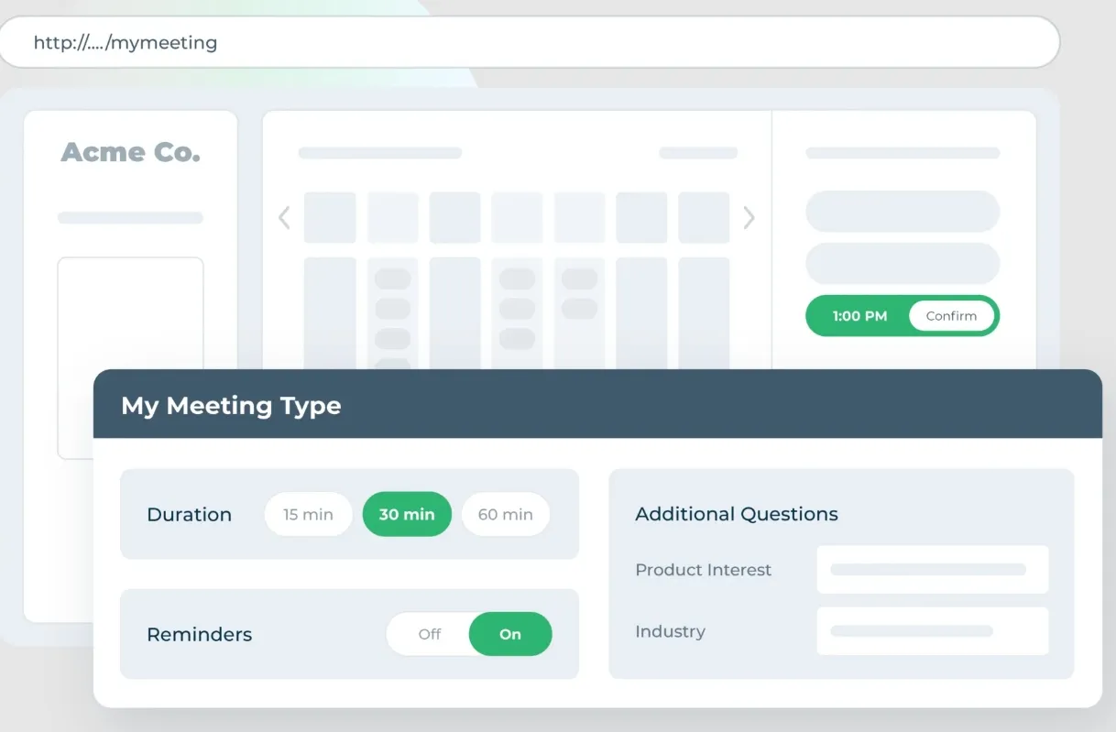Click the Product Interest input field
The height and width of the screenshot is (732, 1116).
click(x=932, y=570)
